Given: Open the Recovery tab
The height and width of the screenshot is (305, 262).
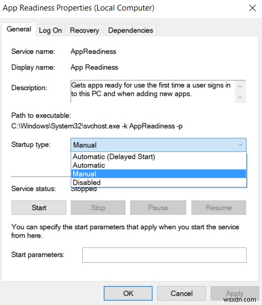Looking at the screenshot, I should (84, 31).
